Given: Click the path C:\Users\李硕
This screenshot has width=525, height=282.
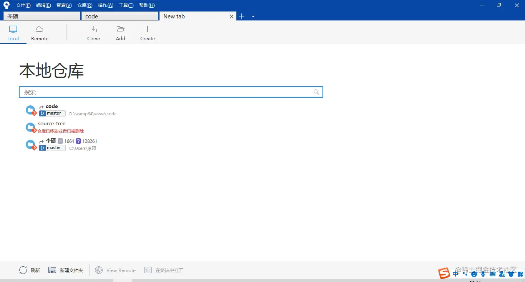Looking at the screenshot, I should (x=83, y=148).
